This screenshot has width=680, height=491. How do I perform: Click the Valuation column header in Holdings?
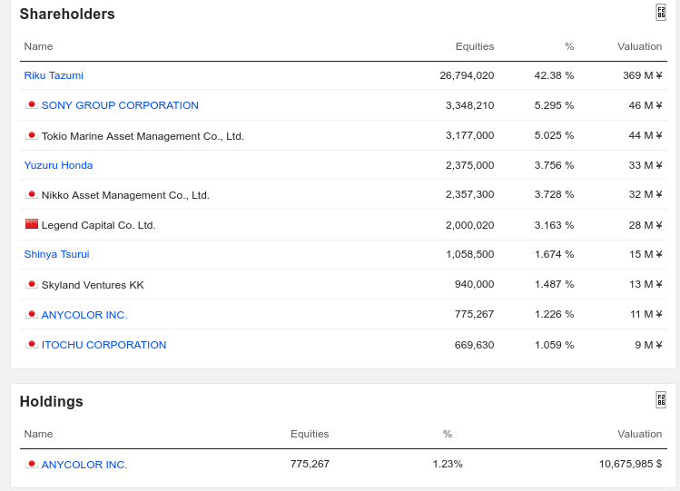640,434
